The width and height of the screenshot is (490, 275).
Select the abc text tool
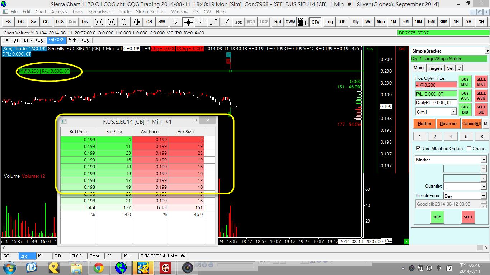coord(239,22)
